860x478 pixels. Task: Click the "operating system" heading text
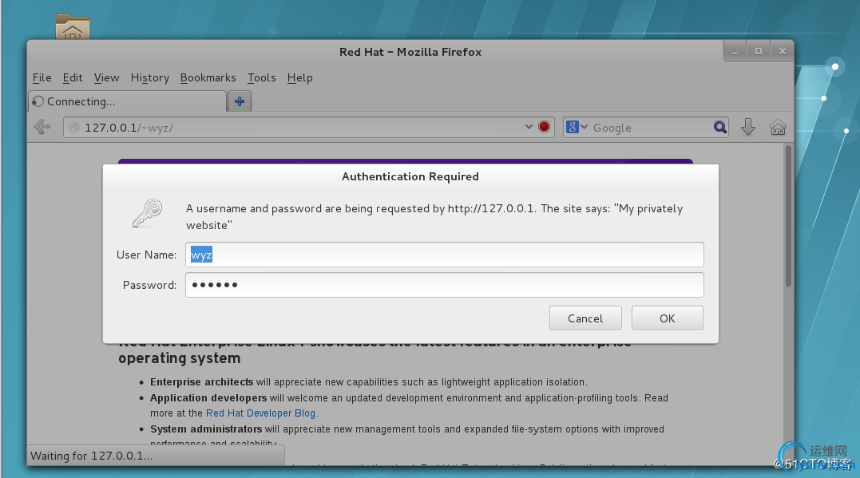[180, 358]
